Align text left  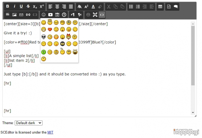pyautogui.click(x=50, y=6)
